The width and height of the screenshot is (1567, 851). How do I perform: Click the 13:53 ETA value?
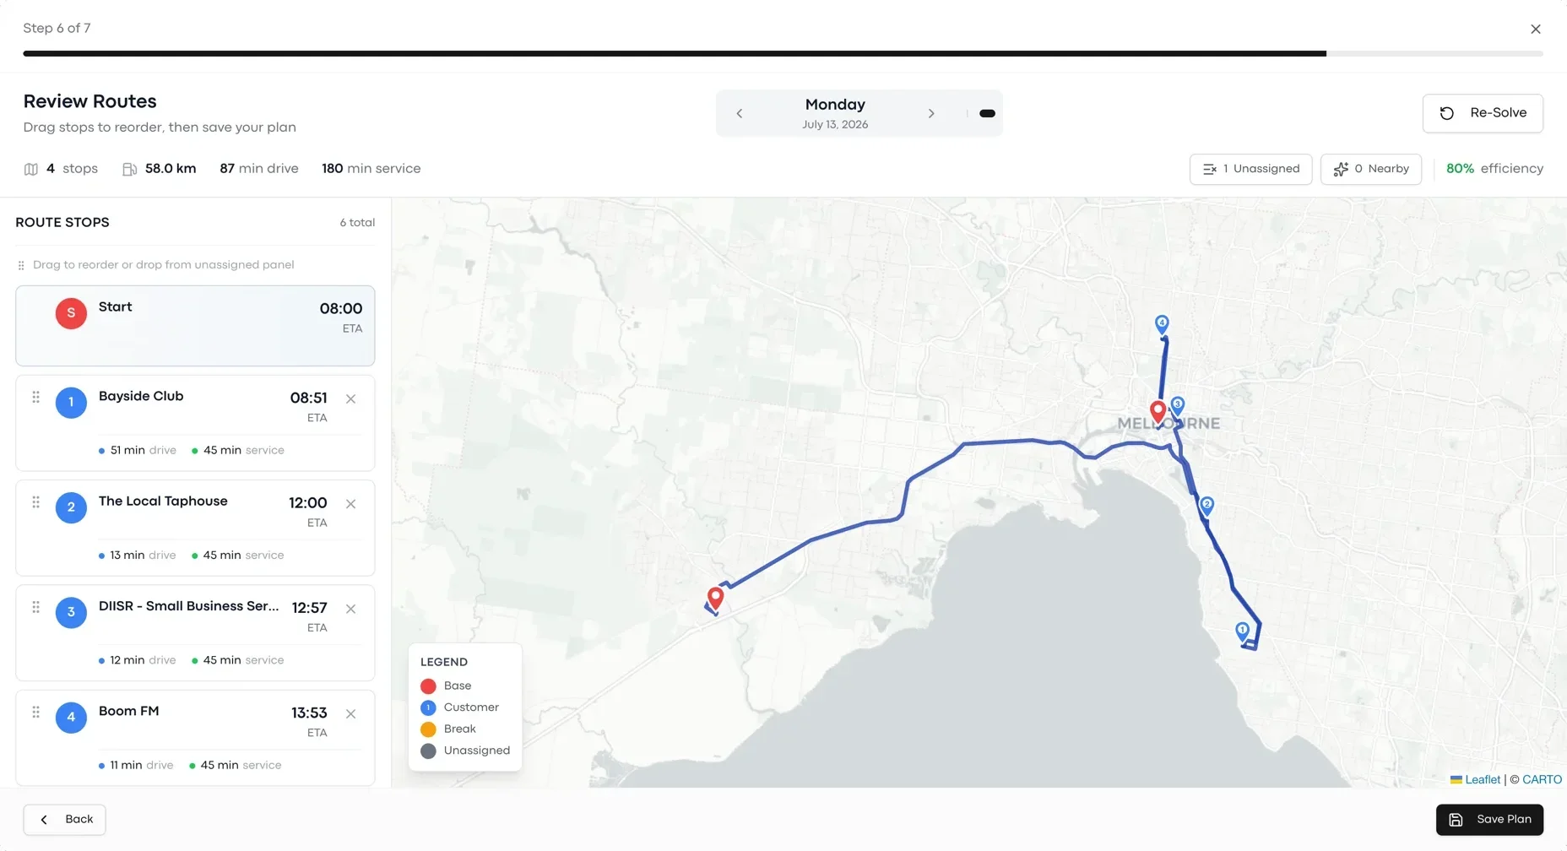pos(309,713)
